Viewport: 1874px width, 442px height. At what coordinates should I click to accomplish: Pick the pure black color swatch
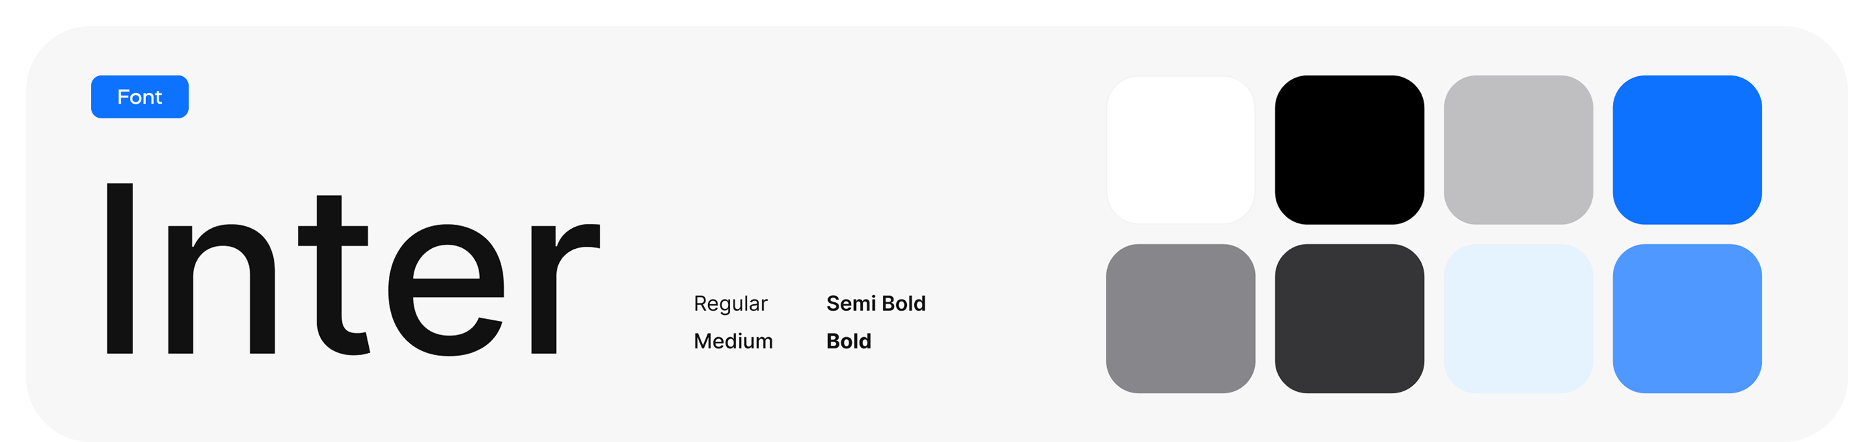coord(1349,150)
